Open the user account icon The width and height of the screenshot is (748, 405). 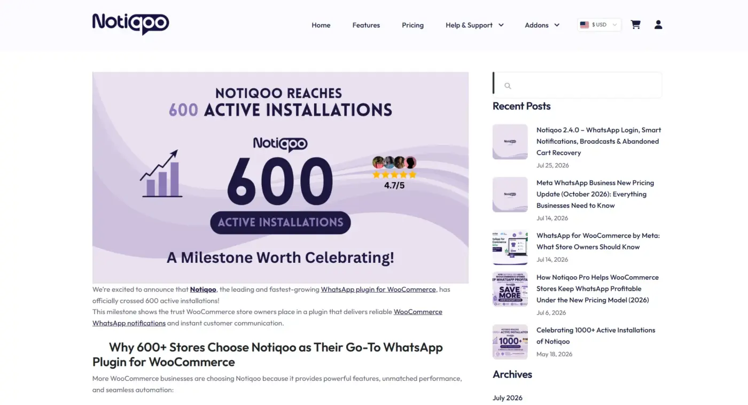tap(658, 25)
